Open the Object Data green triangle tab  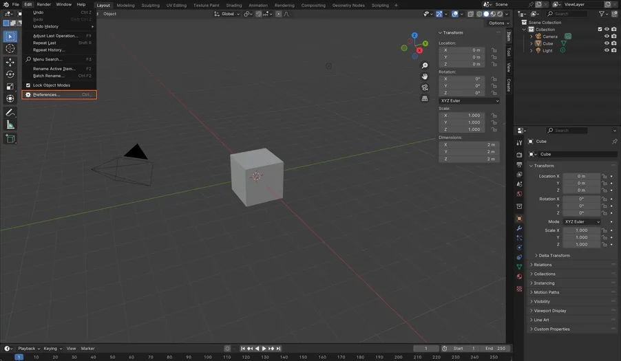tap(519, 267)
